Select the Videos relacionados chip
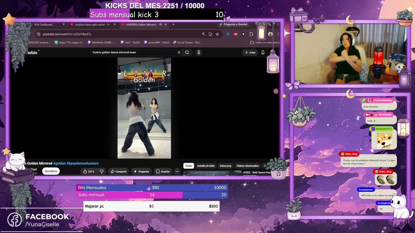This screenshot has height=233, width=415. pyautogui.click(x=248, y=166)
